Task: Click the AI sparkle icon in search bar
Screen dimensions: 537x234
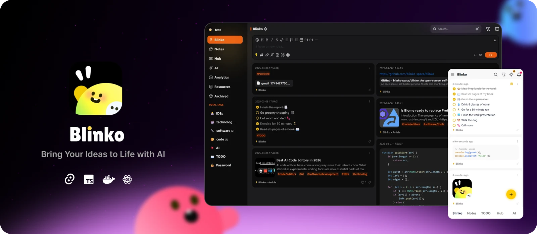Action: coord(477,29)
